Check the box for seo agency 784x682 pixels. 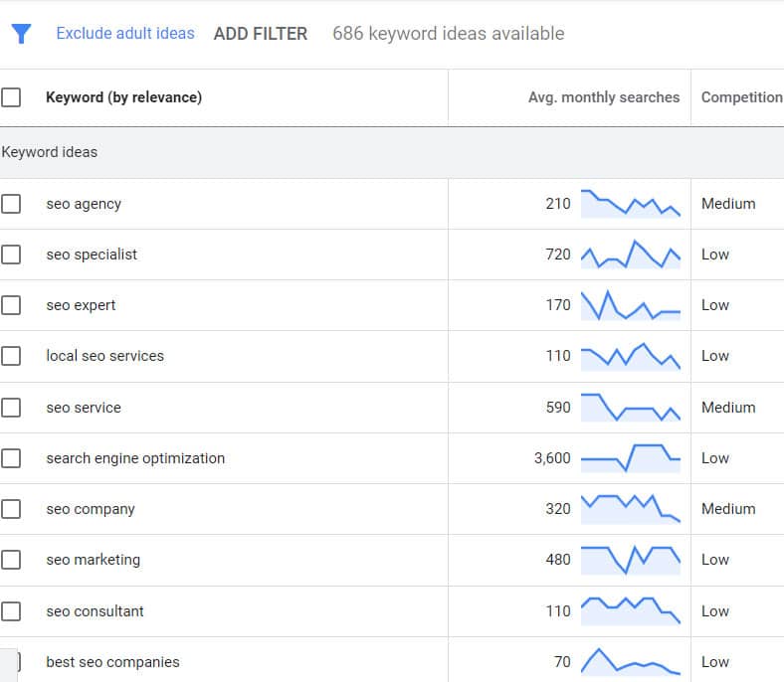(x=11, y=204)
